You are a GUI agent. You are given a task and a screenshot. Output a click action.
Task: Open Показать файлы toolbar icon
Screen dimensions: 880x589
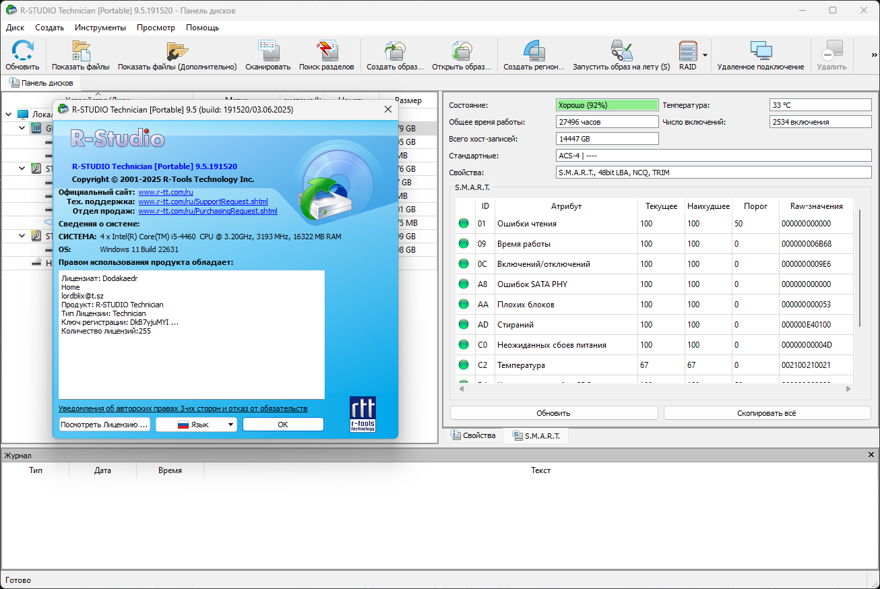pyautogui.click(x=81, y=52)
